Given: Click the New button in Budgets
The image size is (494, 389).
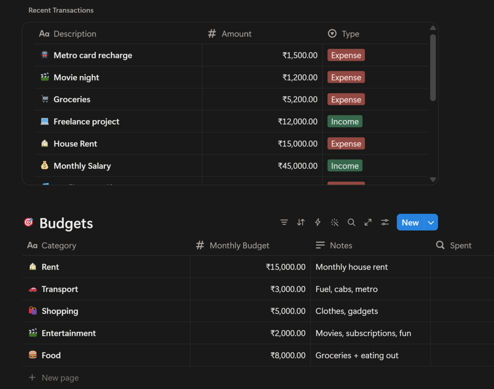Looking at the screenshot, I should tap(410, 222).
